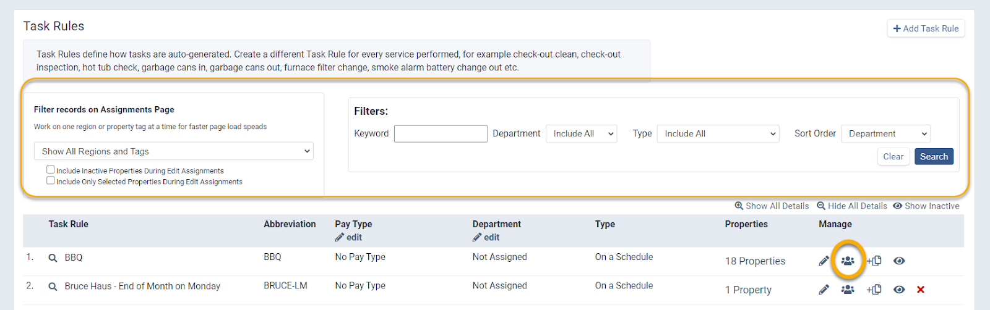Open the Sort Order dropdown
Viewport: 990px width, 310px height.
tap(885, 134)
